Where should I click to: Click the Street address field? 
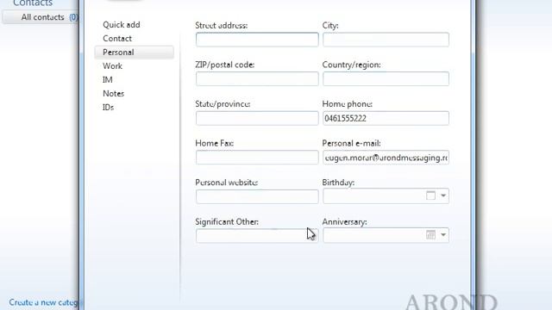257,40
